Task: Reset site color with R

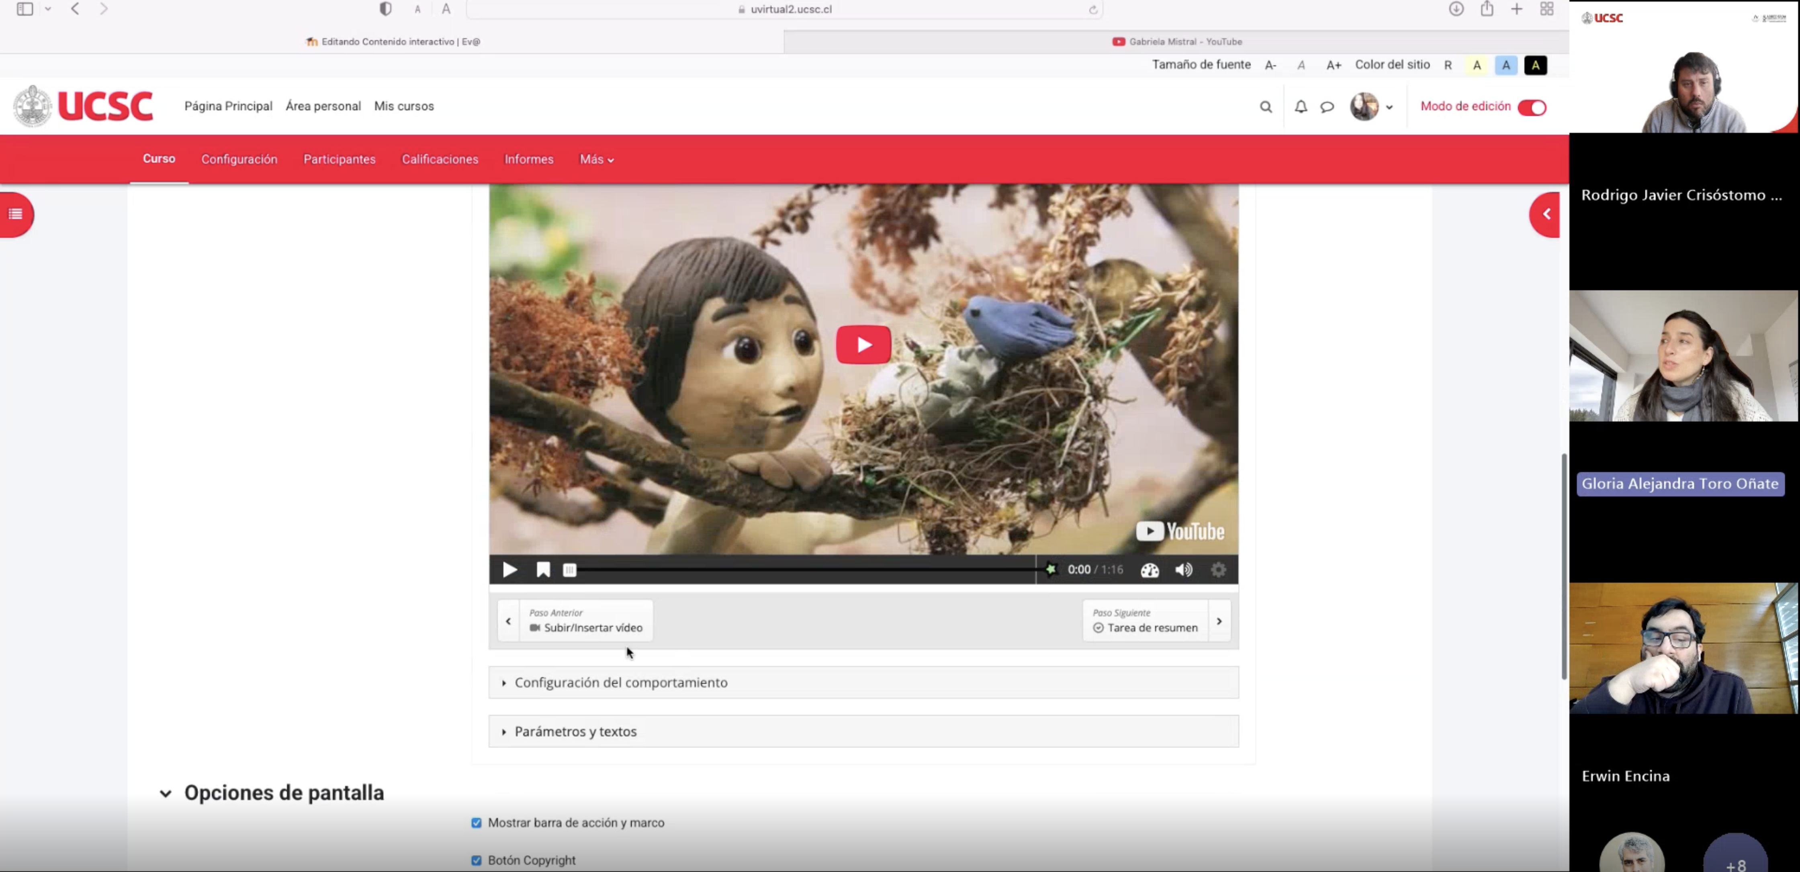Action: pyautogui.click(x=1448, y=65)
